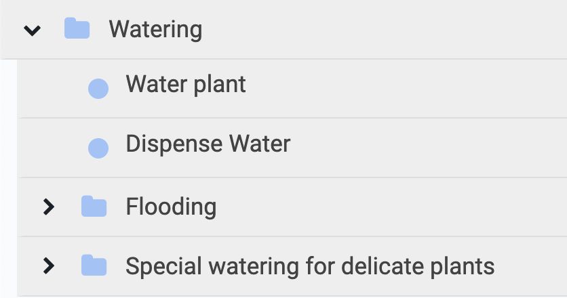567x298 pixels.
Task: Open Special watering for delicate plants label
Action: 310,267
